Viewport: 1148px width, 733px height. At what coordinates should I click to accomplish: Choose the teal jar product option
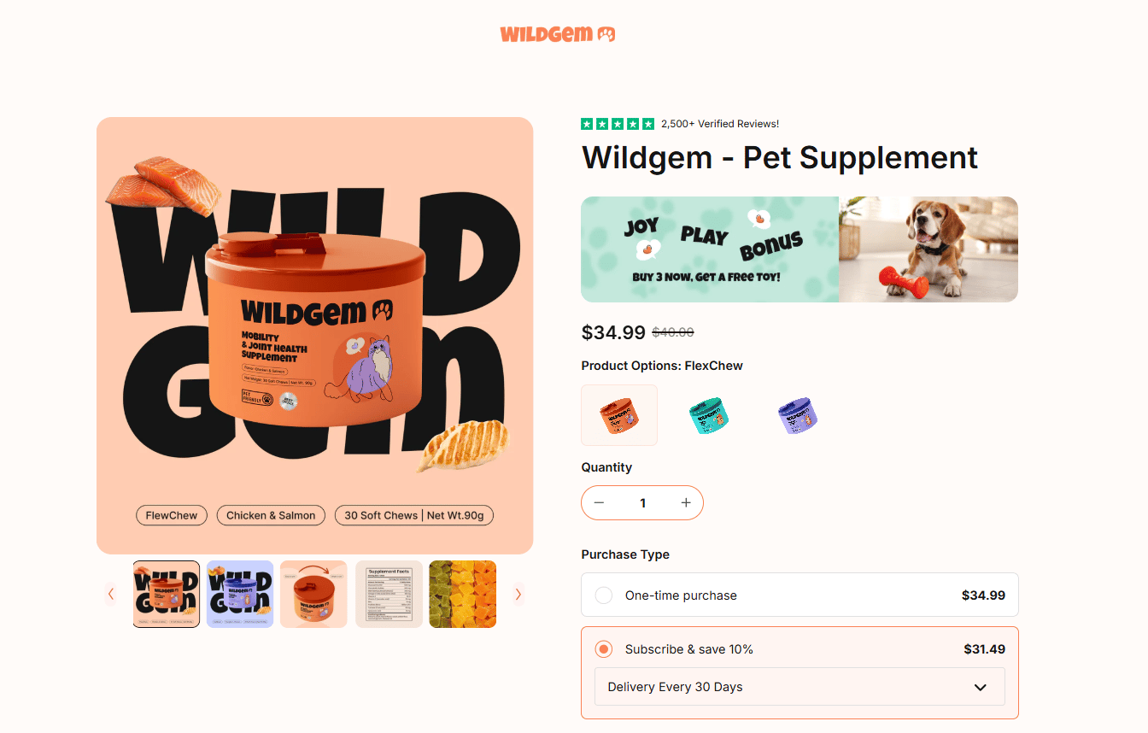pyautogui.click(x=709, y=415)
